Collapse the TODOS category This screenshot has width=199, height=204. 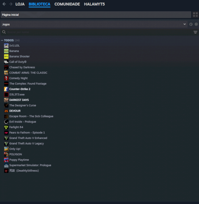pyautogui.click(x=2, y=40)
